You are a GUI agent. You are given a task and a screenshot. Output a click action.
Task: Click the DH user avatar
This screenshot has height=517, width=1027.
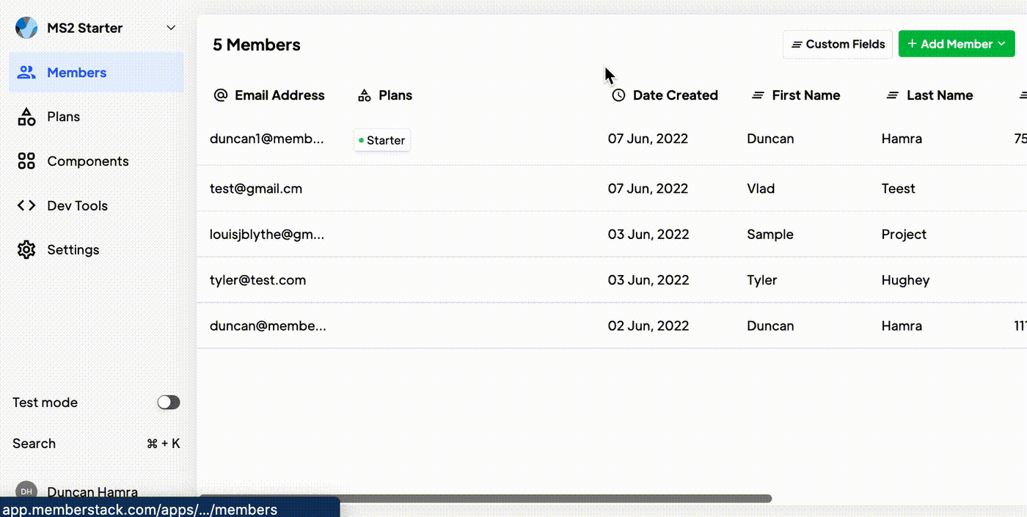pos(26,491)
